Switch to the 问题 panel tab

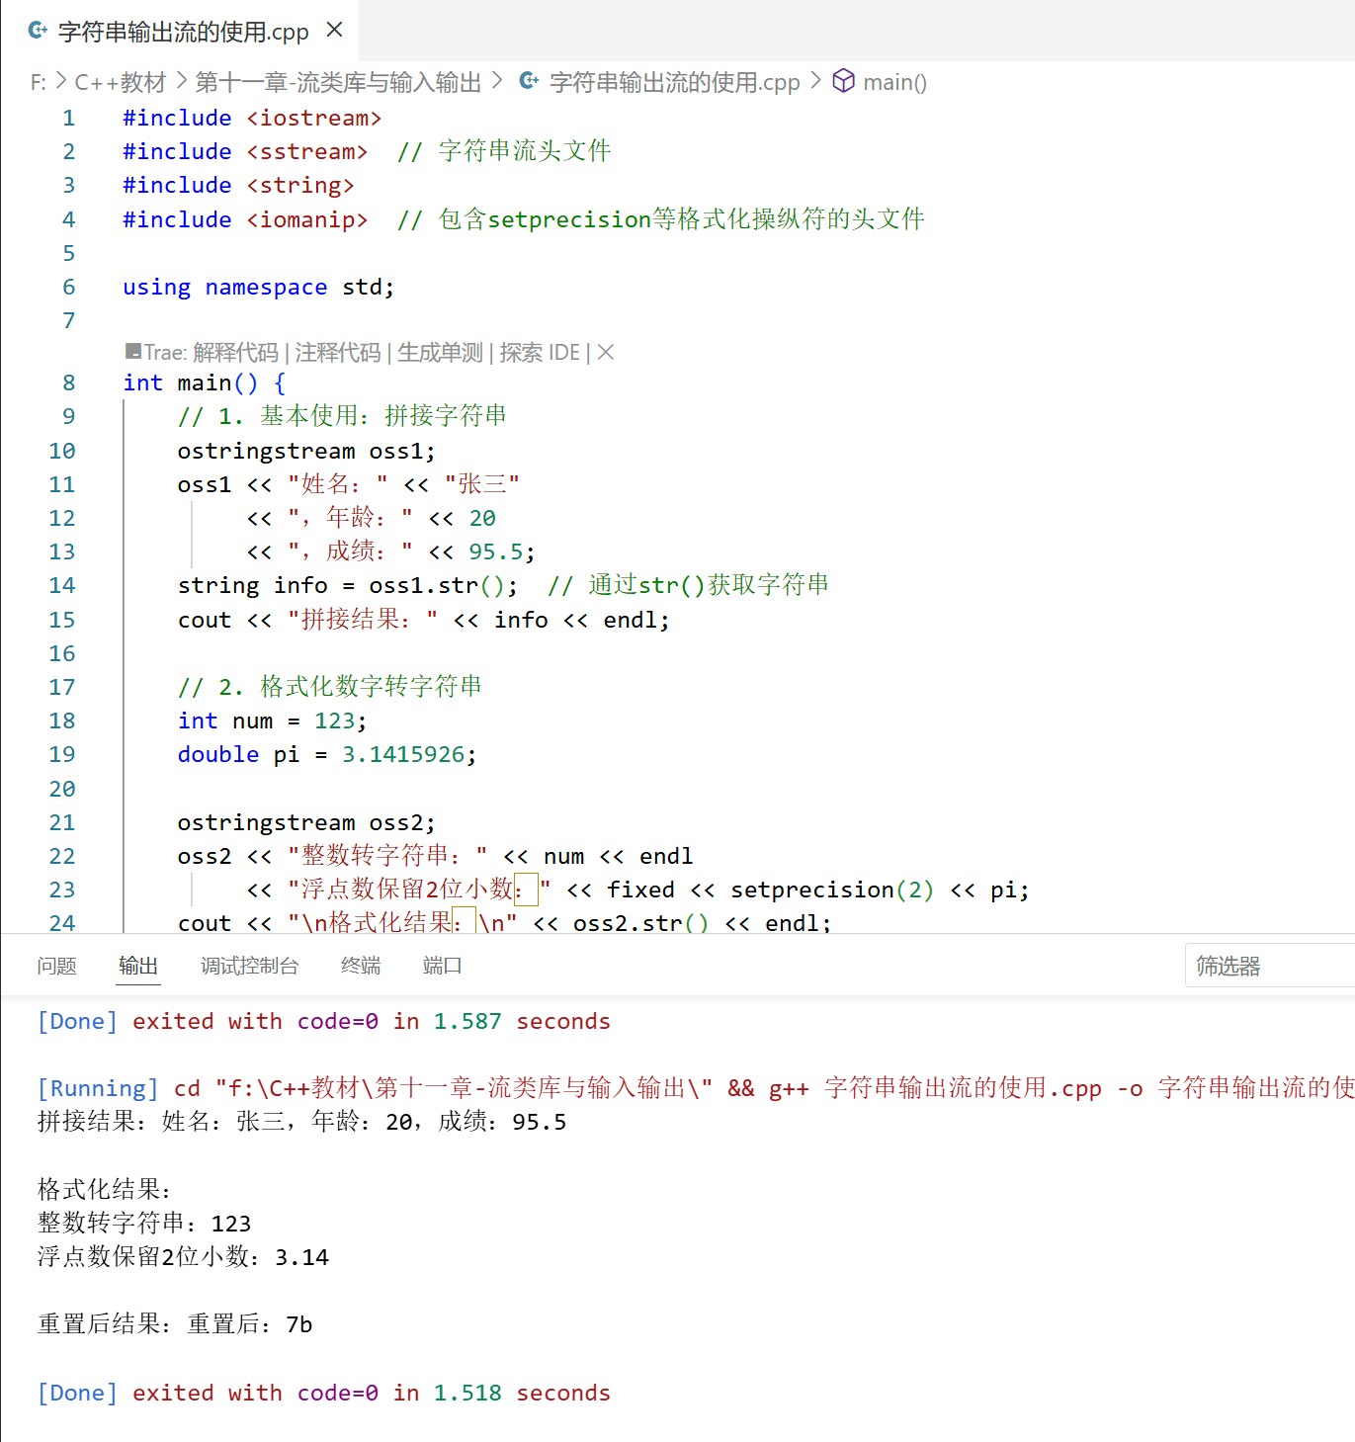[x=56, y=966]
